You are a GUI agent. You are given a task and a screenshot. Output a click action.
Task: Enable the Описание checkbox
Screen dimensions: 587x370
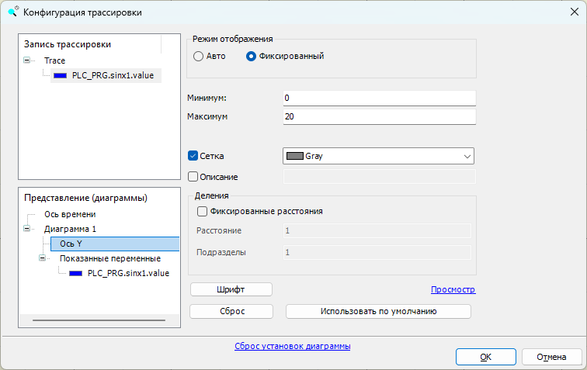click(193, 176)
